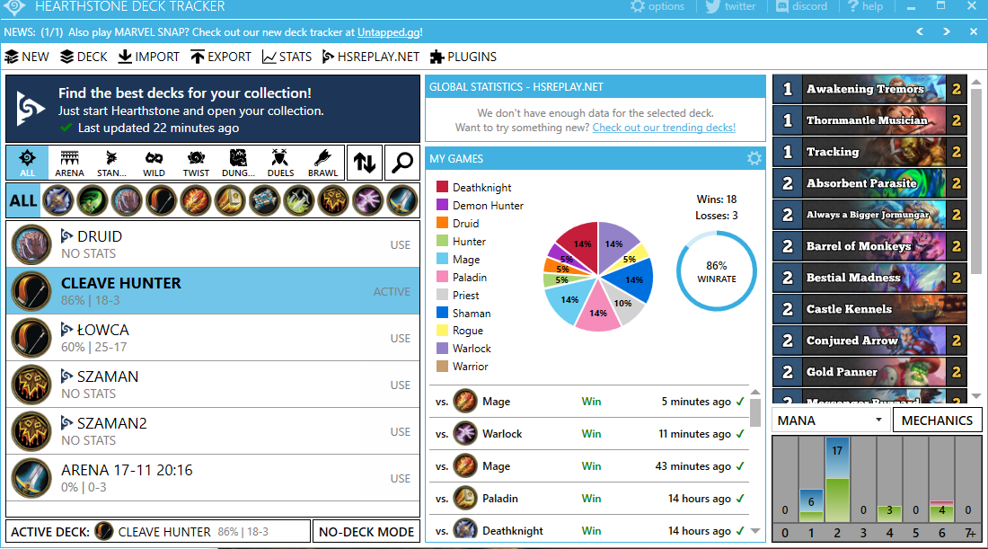
Task: Open the deck sort order arrows
Action: (364, 163)
